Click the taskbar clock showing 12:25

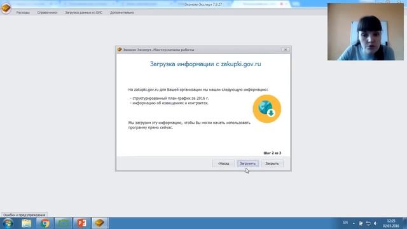click(x=391, y=223)
